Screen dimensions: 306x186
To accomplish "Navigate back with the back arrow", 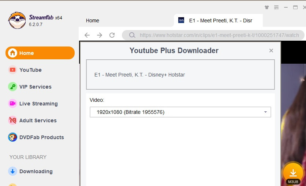I will 87,35.
